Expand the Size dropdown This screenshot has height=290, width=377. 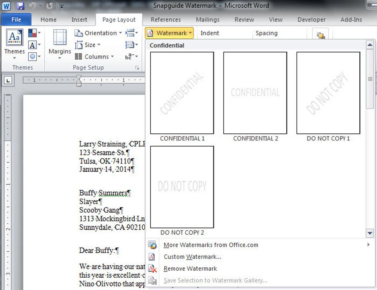click(88, 45)
